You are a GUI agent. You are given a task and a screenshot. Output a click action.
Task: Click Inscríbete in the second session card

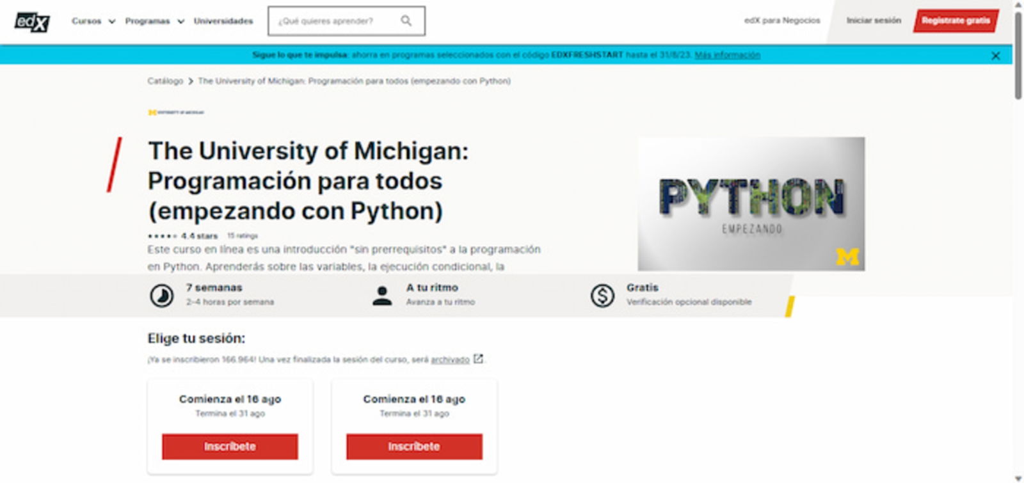point(414,447)
